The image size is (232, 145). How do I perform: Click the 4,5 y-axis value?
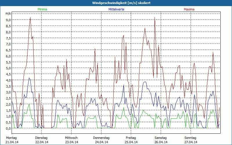(x=8, y=74)
